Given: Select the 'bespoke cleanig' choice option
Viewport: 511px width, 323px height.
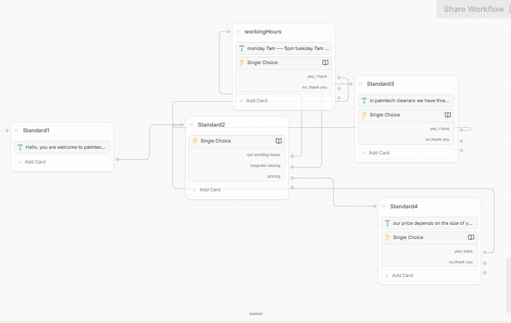Looking at the screenshot, I should tap(265, 165).
